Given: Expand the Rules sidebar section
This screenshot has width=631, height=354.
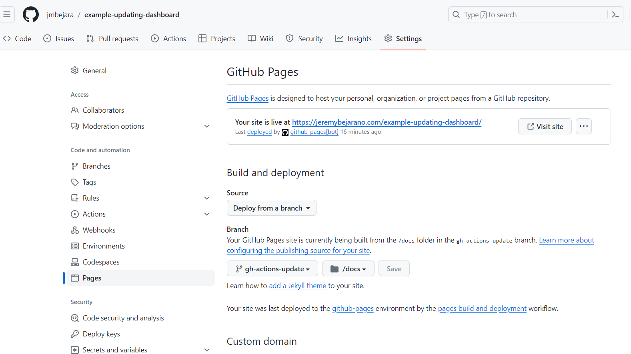Looking at the screenshot, I should point(207,198).
